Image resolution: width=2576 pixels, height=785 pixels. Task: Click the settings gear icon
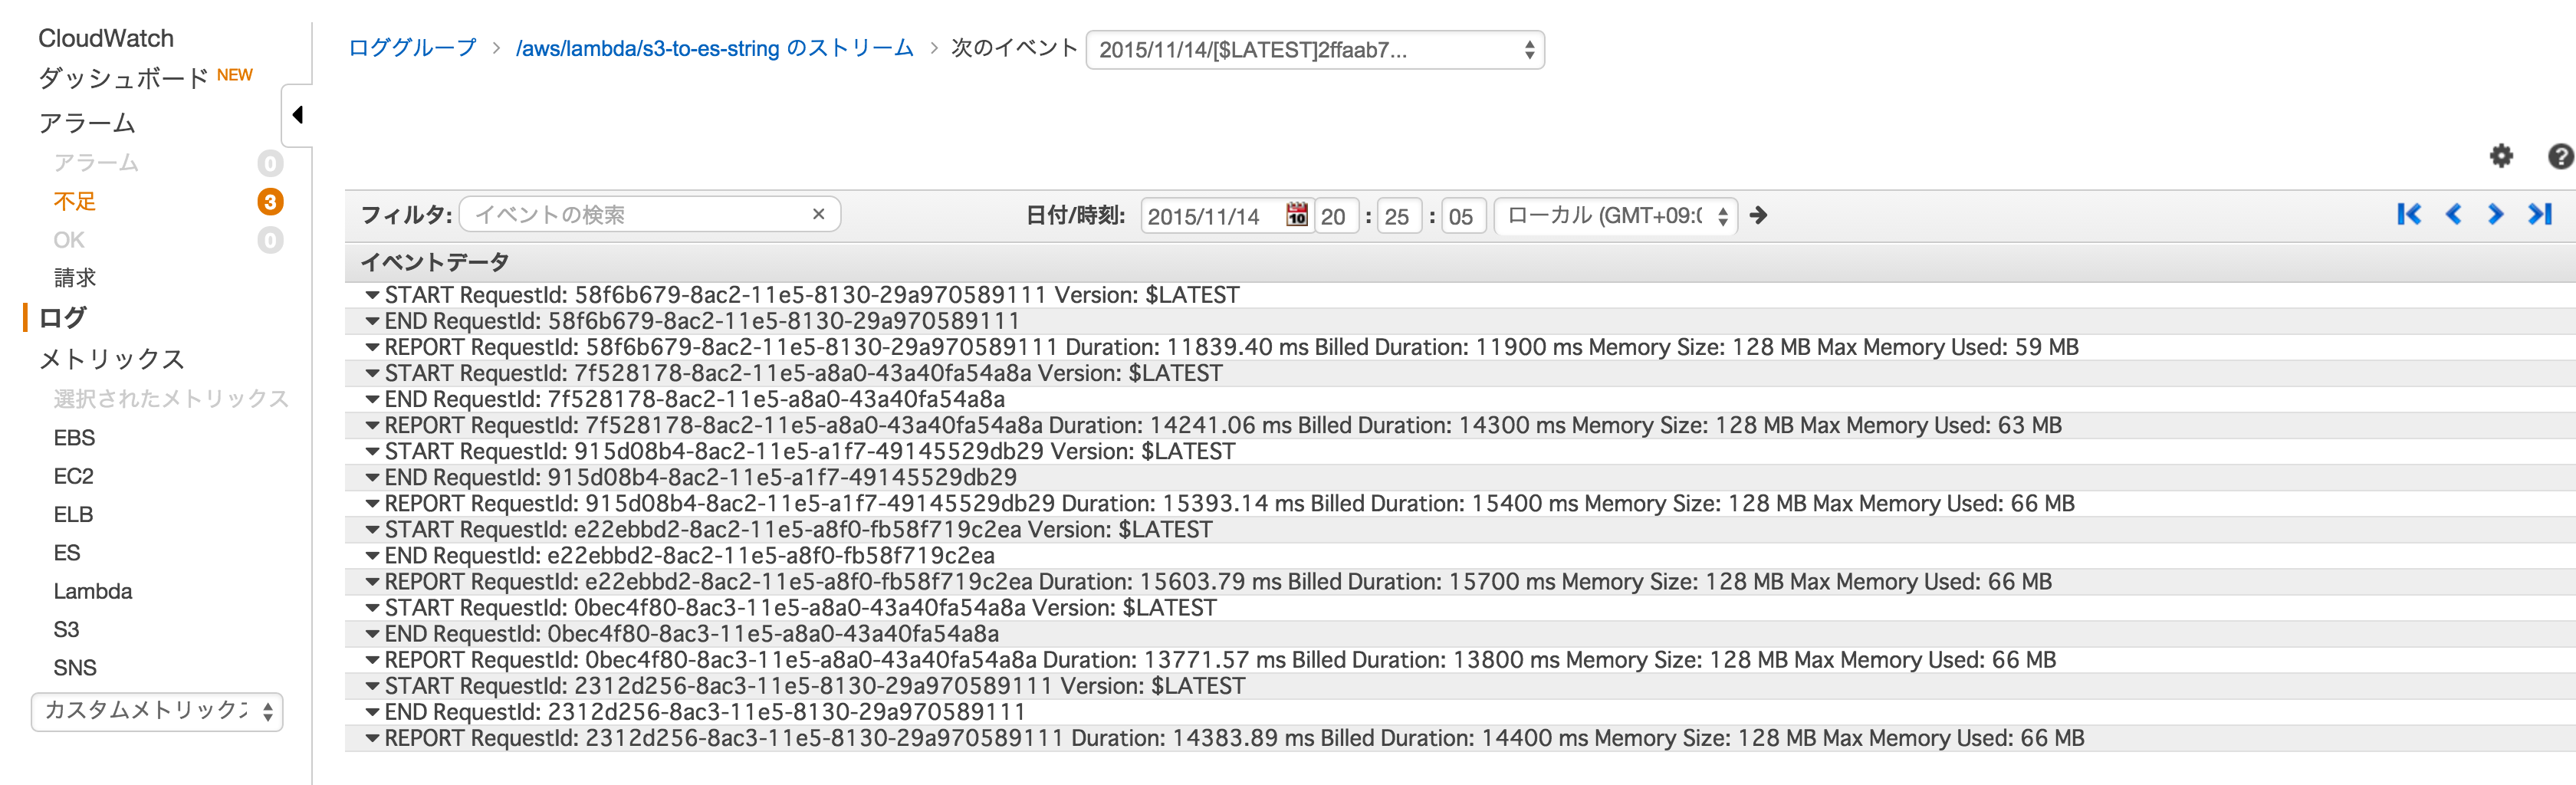tap(2501, 157)
